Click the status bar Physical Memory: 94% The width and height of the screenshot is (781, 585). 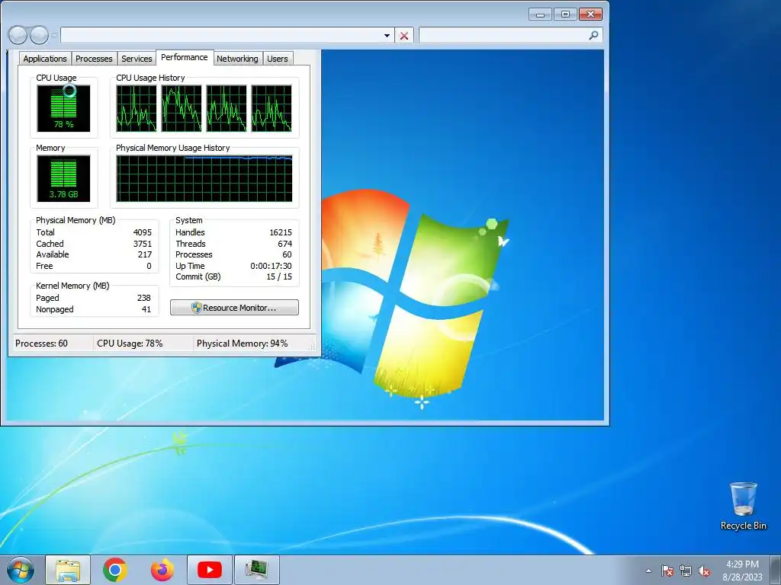pyautogui.click(x=242, y=344)
